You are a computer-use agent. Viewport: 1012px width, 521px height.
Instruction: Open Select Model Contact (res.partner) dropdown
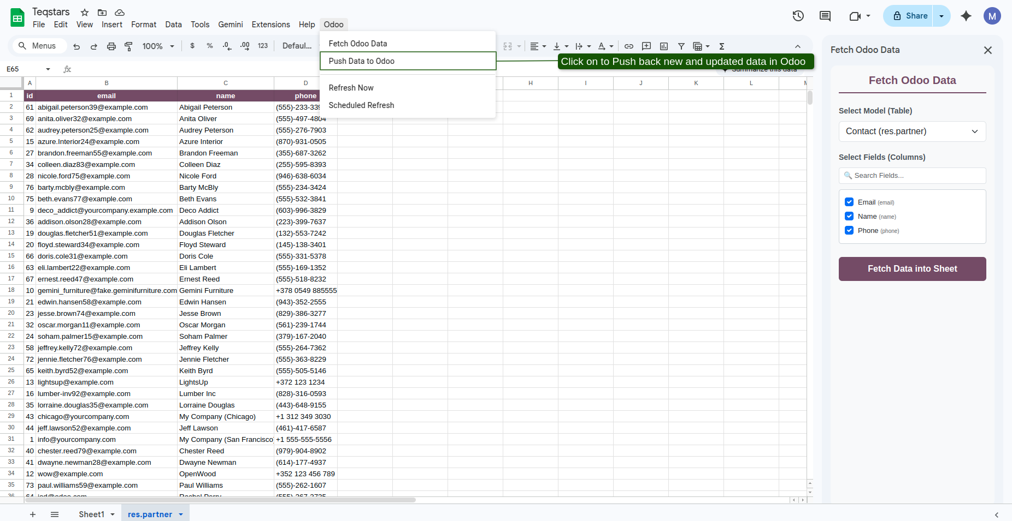912,131
